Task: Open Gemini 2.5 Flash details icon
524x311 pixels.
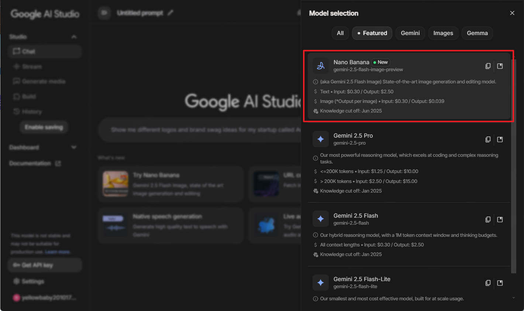Action: tap(500, 220)
